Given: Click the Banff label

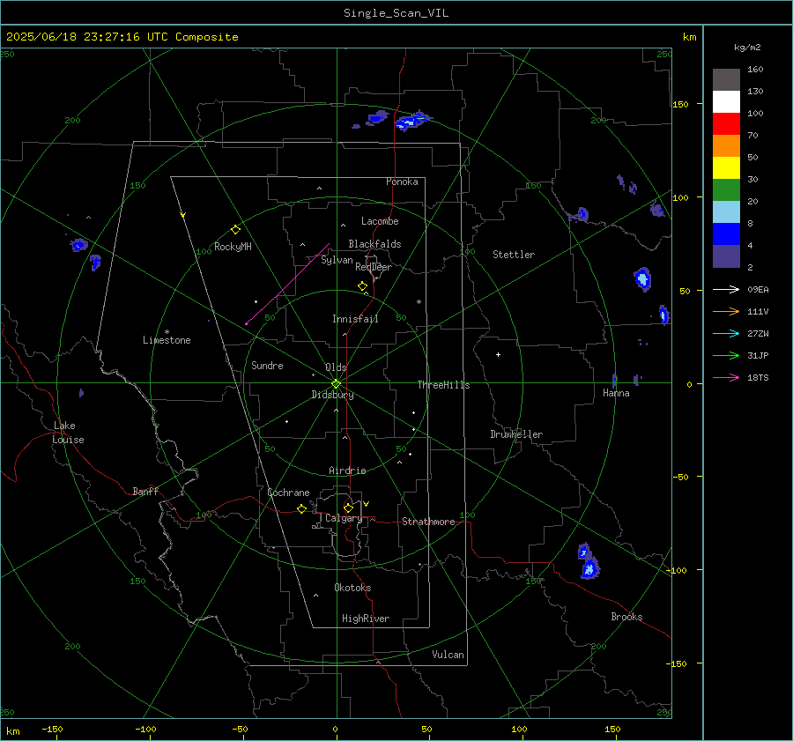Looking at the screenshot, I should (x=145, y=491).
